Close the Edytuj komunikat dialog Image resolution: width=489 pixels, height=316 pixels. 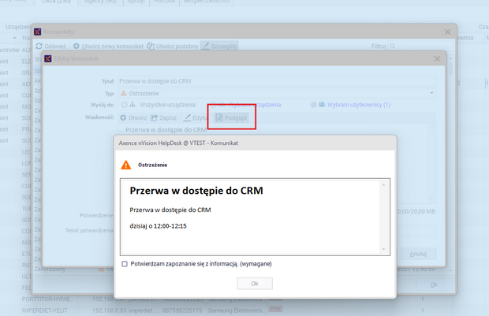(x=437, y=58)
